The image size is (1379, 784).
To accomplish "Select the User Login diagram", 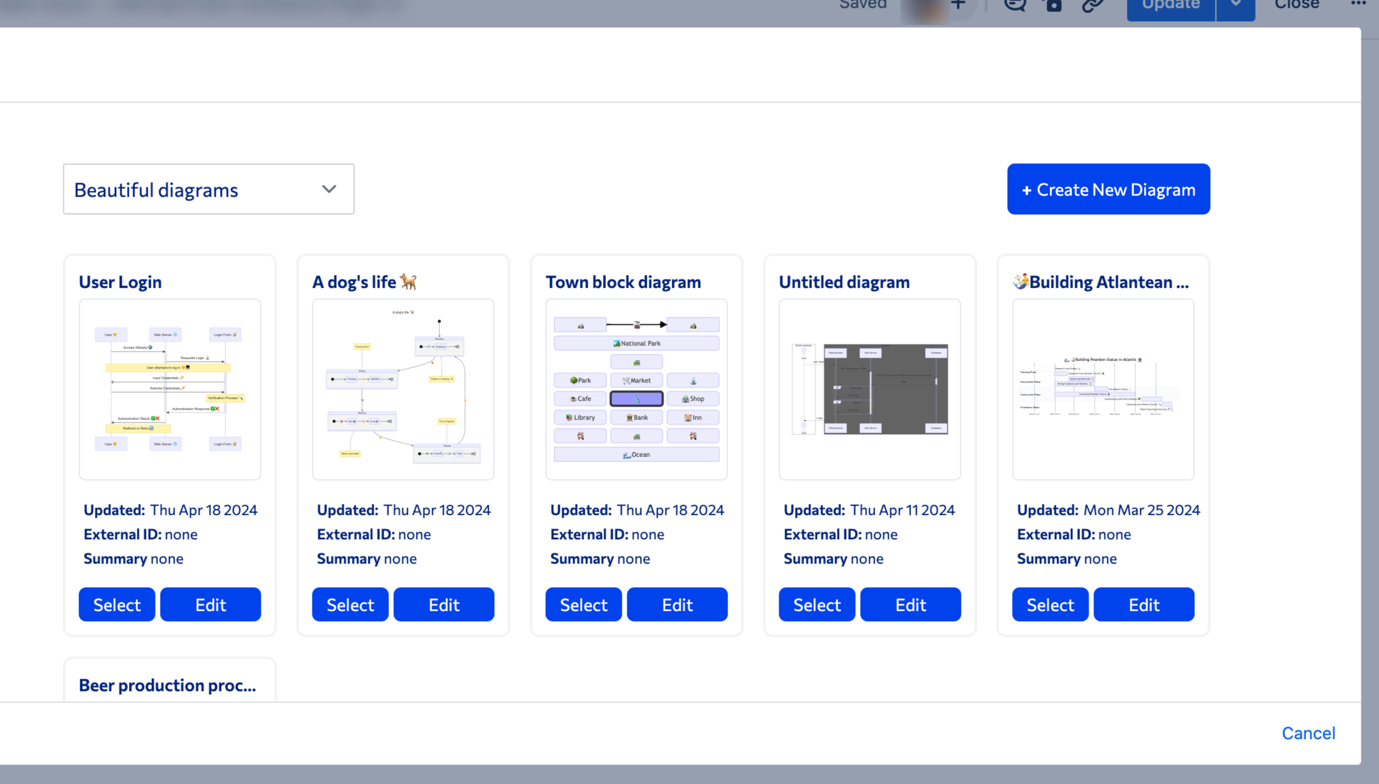I will 117,604.
